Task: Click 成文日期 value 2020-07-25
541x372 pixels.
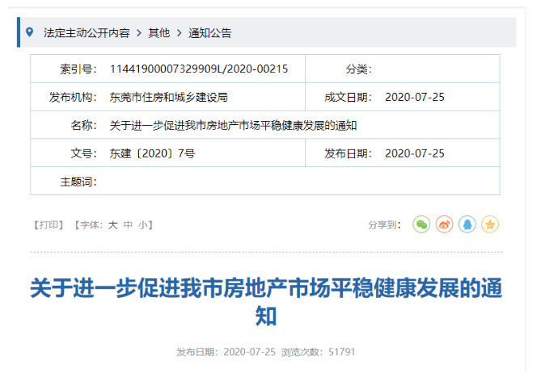Action: pos(415,97)
